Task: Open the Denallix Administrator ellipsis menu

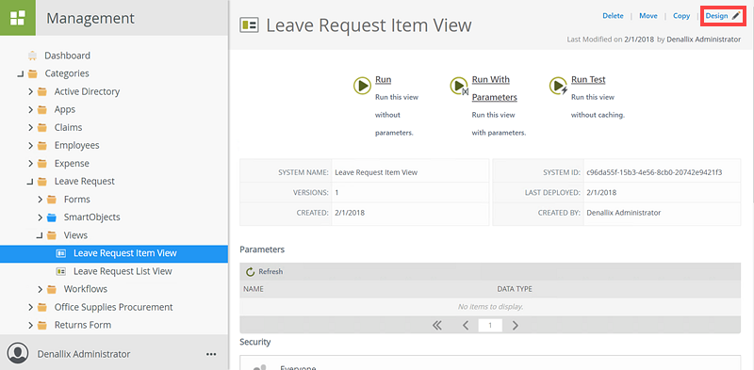Action: 211,354
